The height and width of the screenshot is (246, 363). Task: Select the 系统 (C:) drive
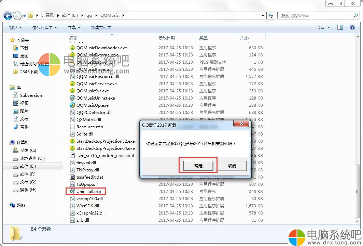pos(25,151)
